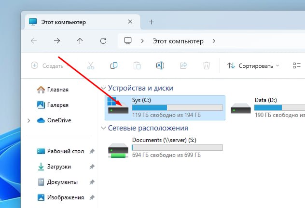This screenshot has width=305, height=208.
Task: Open Документы in the sidebar
Action: (x=57, y=182)
